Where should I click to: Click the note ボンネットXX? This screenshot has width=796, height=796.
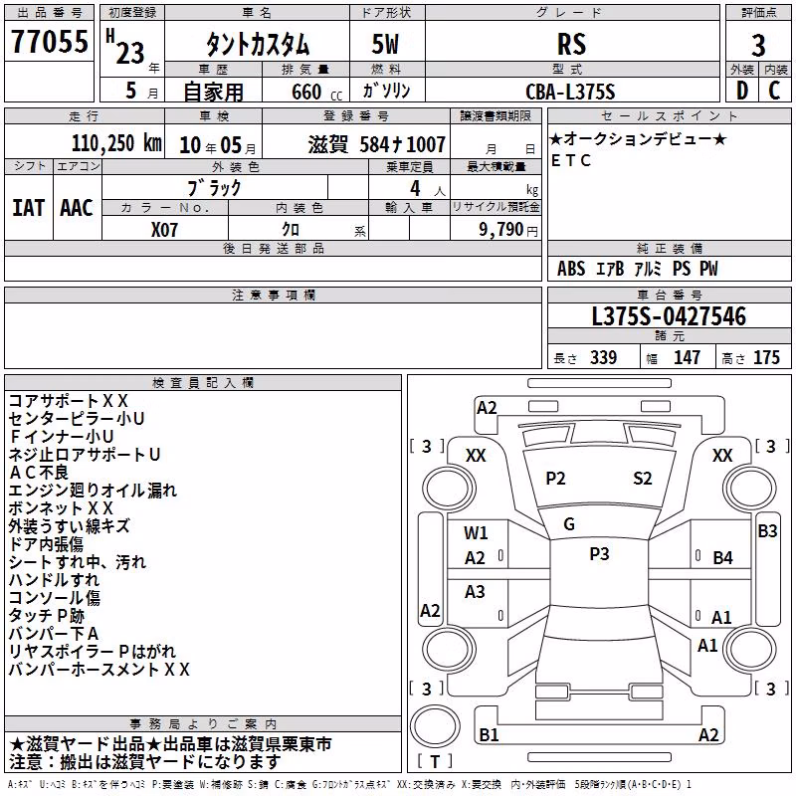click(61, 508)
